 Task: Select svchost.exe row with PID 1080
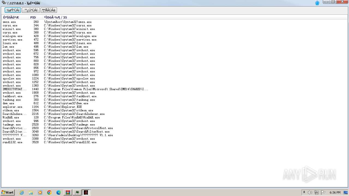click(174, 75)
